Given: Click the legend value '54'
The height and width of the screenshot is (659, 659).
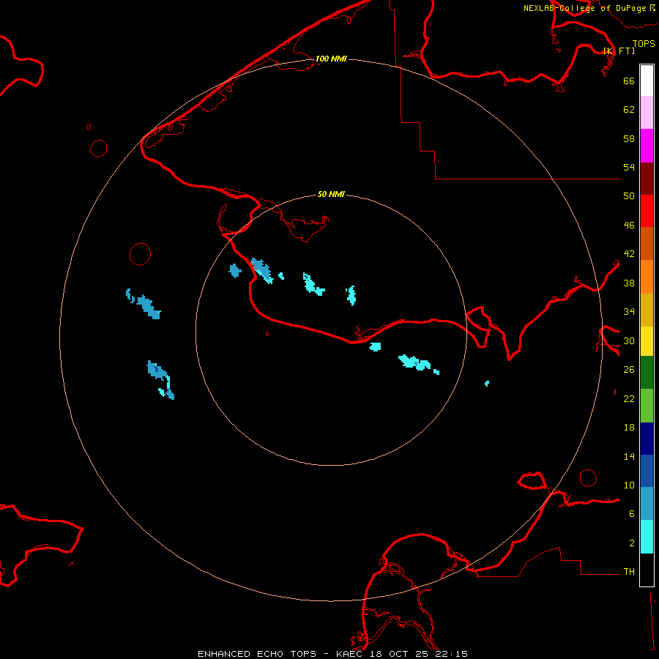Looking at the screenshot, I should (x=629, y=167).
